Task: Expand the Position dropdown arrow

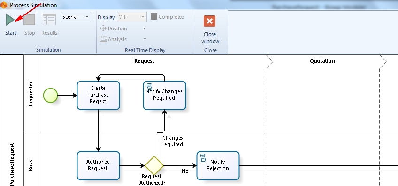Action: 145,29
